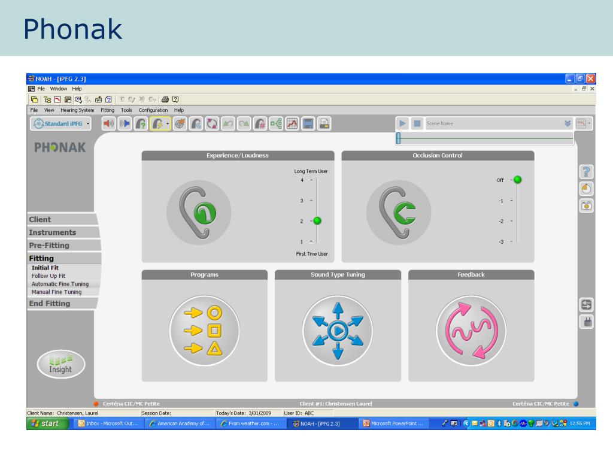The width and height of the screenshot is (613, 460).
Task: Open the Standard iPFG dropdown
Action: 60,123
